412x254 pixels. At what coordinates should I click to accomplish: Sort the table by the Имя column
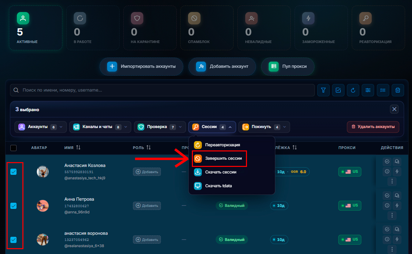pos(72,147)
